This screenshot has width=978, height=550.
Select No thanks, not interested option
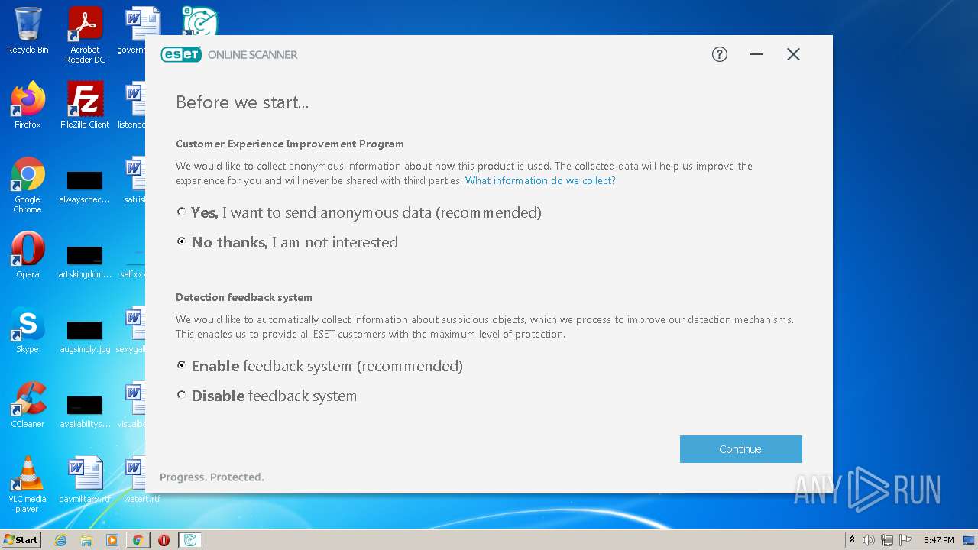click(x=181, y=241)
